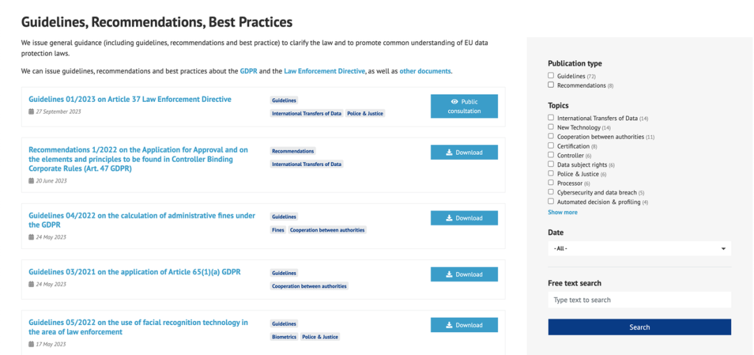The height and width of the screenshot is (355, 754).
Task: Expand topics list with Show more
Action: point(563,212)
